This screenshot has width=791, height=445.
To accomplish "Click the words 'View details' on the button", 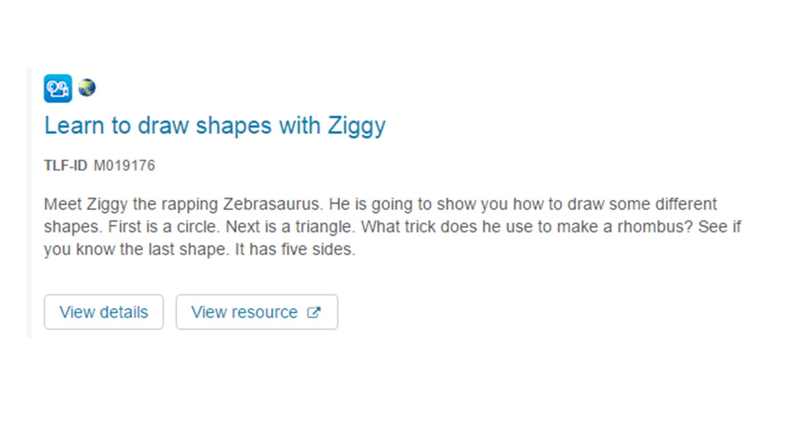I will tap(104, 312).
